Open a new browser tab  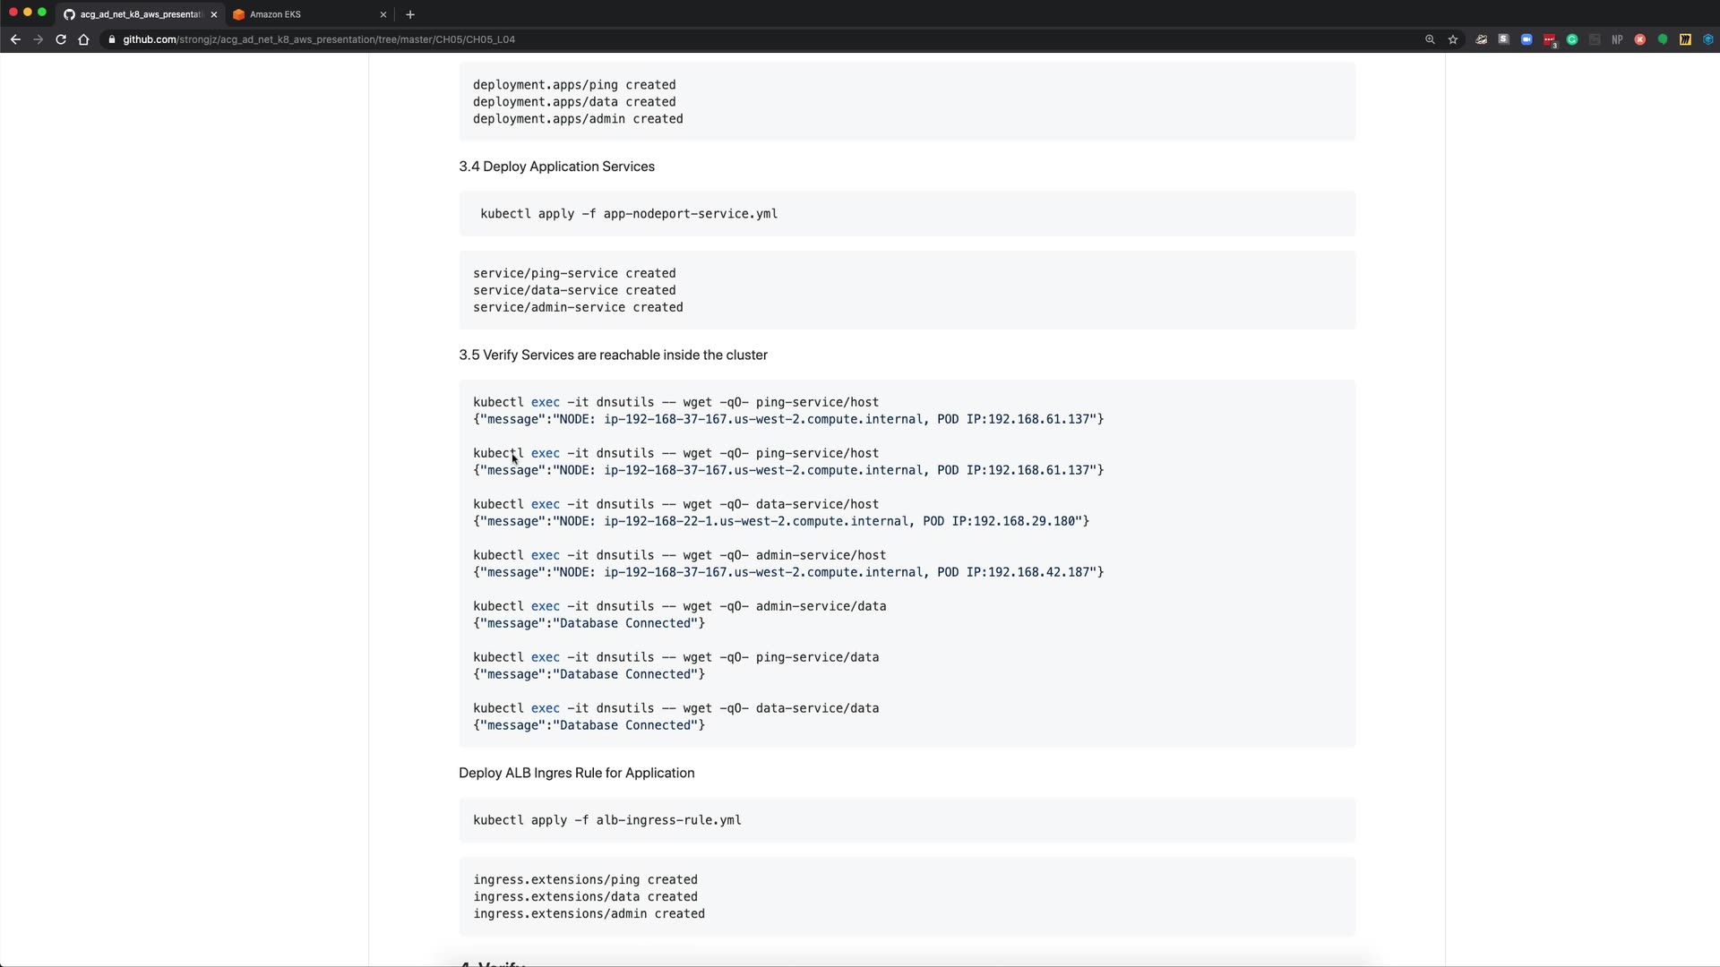pyautogui.click(x=410, y=14)
